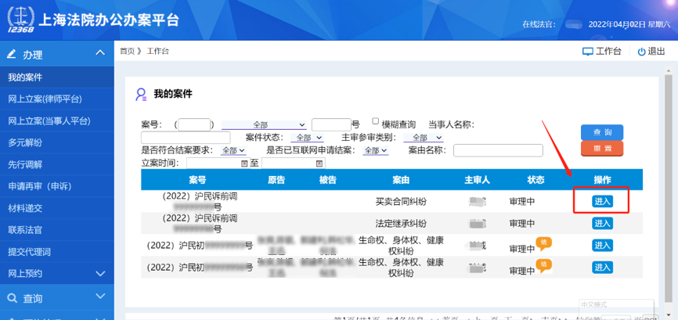Collapse the 办理 sidebar section
The height and width of the screenshot is (320, 678).
tap(100, 53)
